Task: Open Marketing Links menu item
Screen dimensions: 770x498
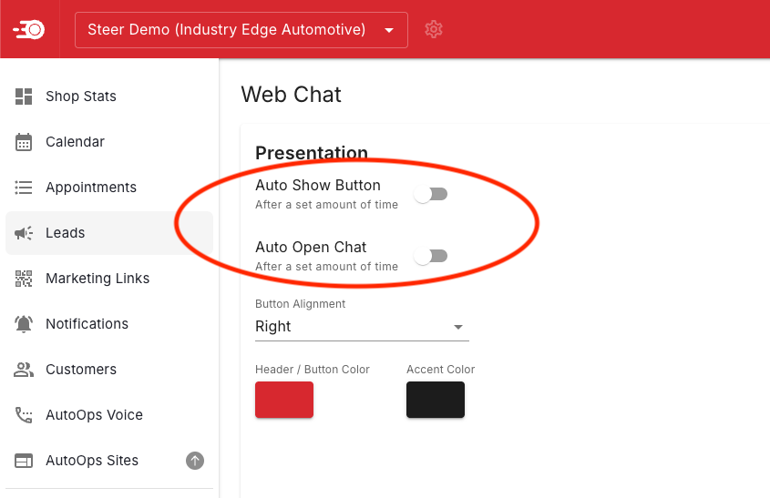Action: click(x=109, y=279)
